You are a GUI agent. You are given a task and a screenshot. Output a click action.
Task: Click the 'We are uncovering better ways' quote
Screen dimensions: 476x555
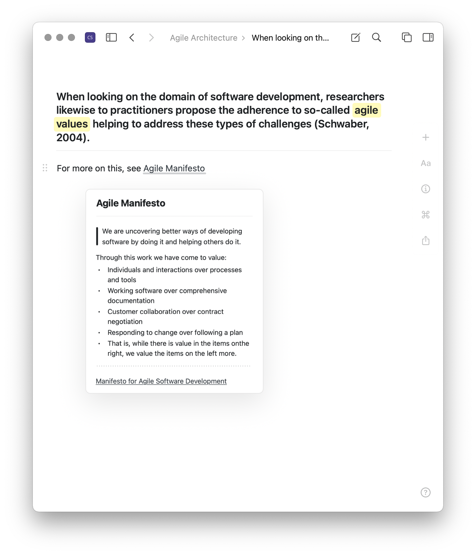(172, 236)
